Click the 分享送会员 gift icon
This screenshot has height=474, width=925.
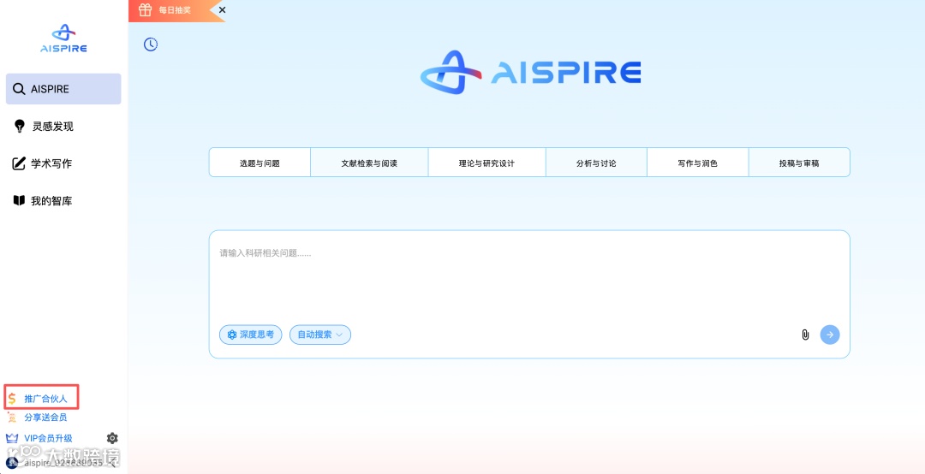click(12, 418)
